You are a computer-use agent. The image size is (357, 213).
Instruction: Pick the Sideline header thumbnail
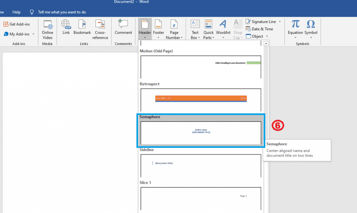[x=201, y=166]
